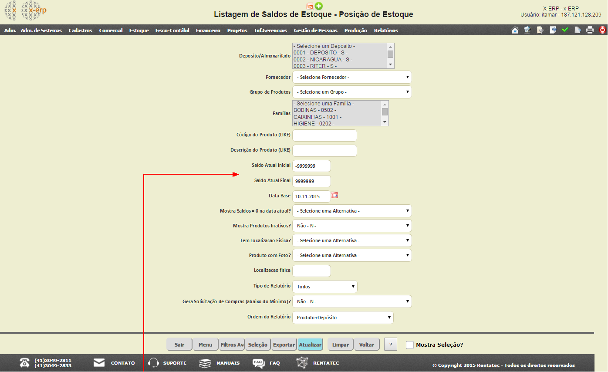
Task: Open the Grupo de Produtos dropdown
Action: pyautogui.click(x=352, y=92)
